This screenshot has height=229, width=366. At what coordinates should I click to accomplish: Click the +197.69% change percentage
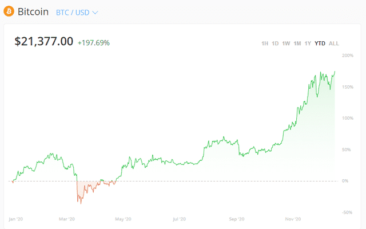(94, 43)
